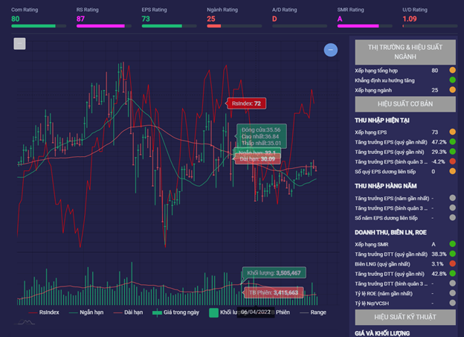Click the RsIndex: 72 chart label
This screenshot has height=337, width=464.
(x=245, y=103)
